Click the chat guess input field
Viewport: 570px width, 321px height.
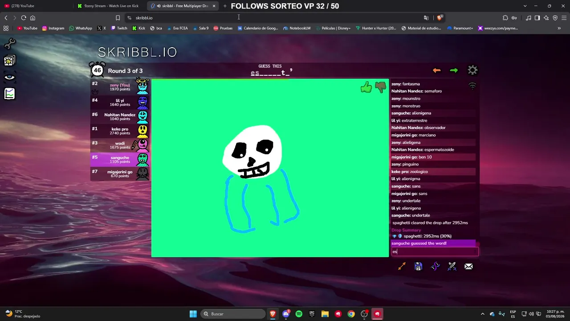435,252
